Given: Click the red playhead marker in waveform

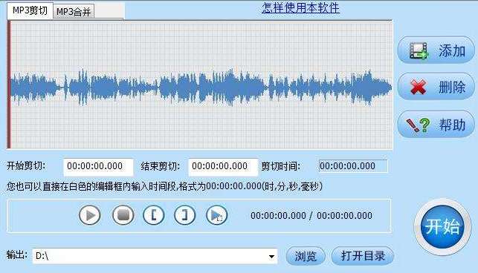Looking at the screenshot, I should point(9,85).
